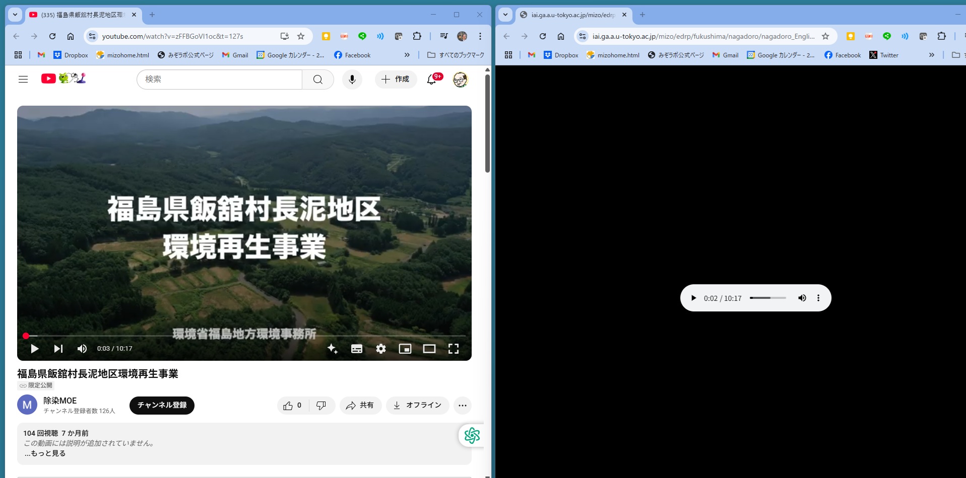Reload the YouTube page
The height and width of the screenshot is (478, 966).
[x=52, y=36]
